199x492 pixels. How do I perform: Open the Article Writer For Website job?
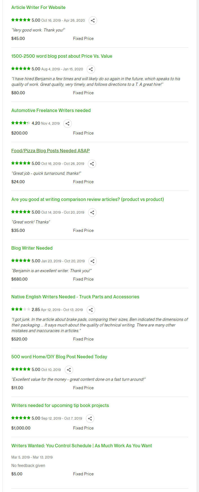(38, 8)
